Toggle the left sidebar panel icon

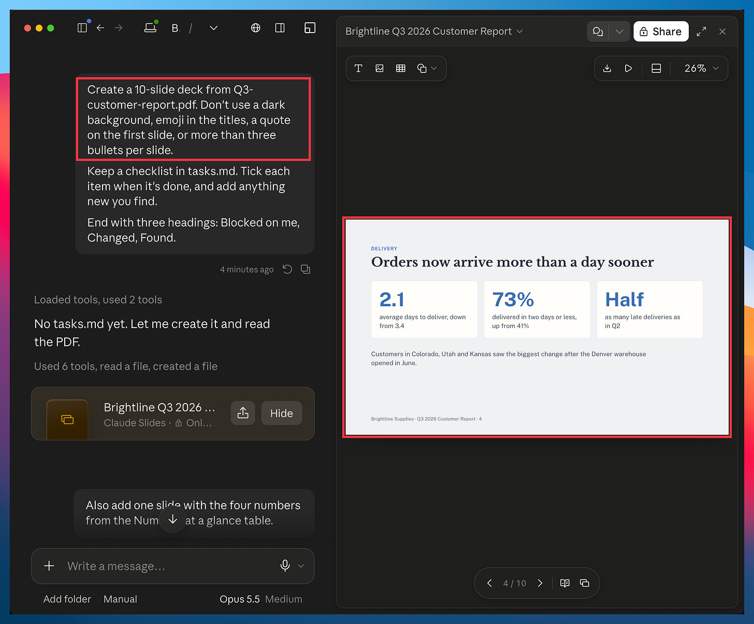pyautogui.click(x=82, y=28)
